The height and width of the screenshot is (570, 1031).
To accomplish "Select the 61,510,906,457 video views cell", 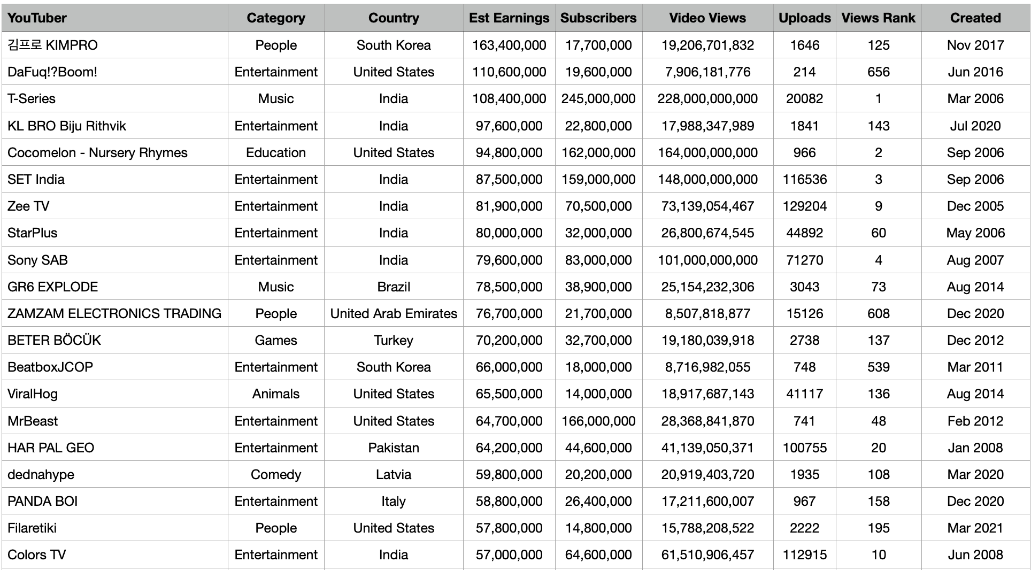I will (707, 554).
